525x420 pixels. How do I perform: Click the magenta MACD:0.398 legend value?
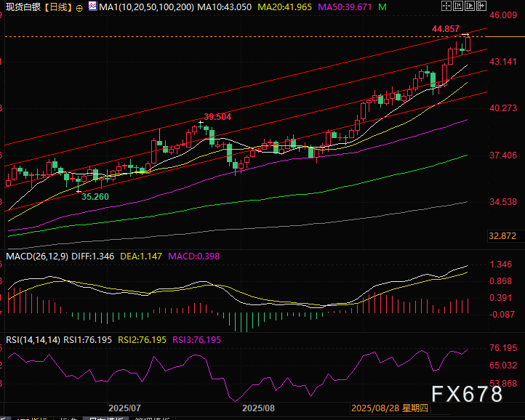pyautogui.click(x=194, y=257)
